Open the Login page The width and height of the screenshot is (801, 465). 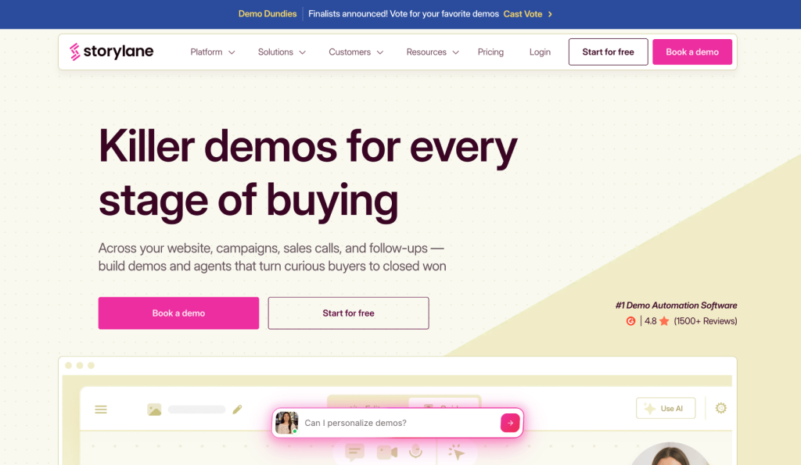[x=540, y=52]
